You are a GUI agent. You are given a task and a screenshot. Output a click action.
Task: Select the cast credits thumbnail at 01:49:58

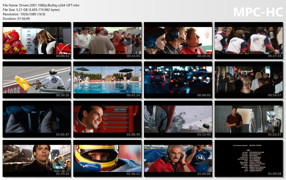coord(249,158)
